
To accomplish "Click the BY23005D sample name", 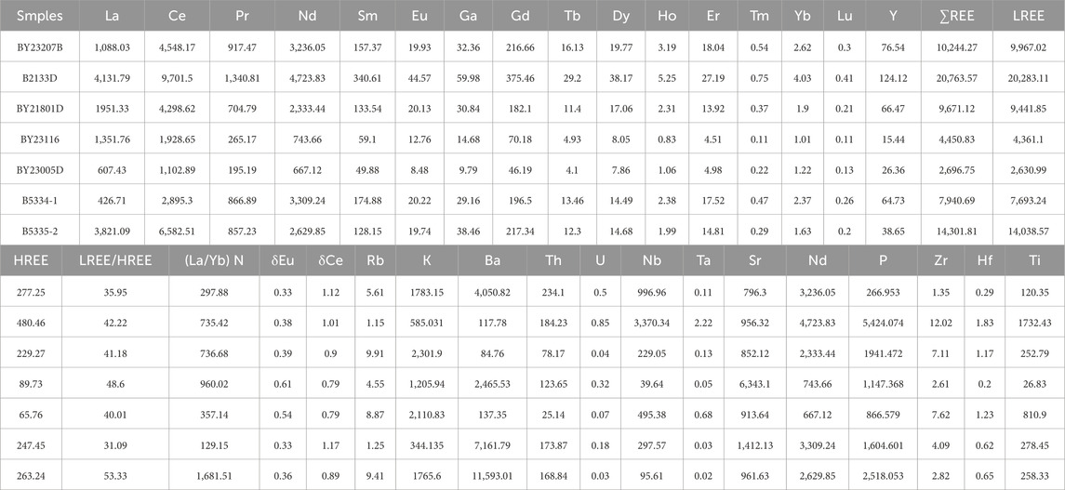I will click(x=39, y=169).
